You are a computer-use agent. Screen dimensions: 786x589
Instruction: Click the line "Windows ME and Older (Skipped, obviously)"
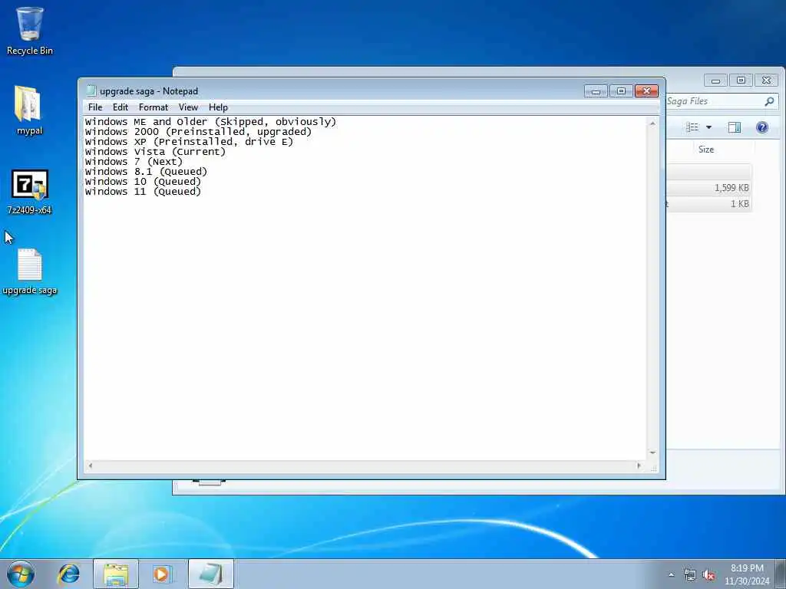tap(210, 122)
